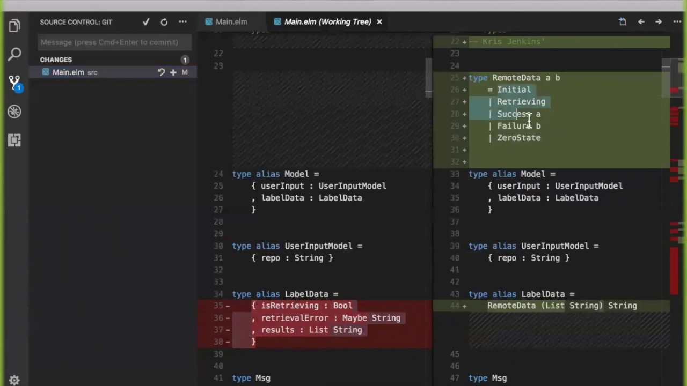
Task: Select the Main.elm (Working Tree) tab
Action: [x=327, y=22]
